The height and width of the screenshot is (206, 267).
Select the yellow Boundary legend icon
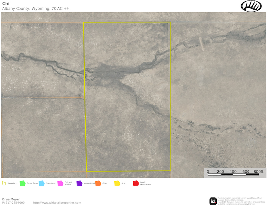coord(4,183)
